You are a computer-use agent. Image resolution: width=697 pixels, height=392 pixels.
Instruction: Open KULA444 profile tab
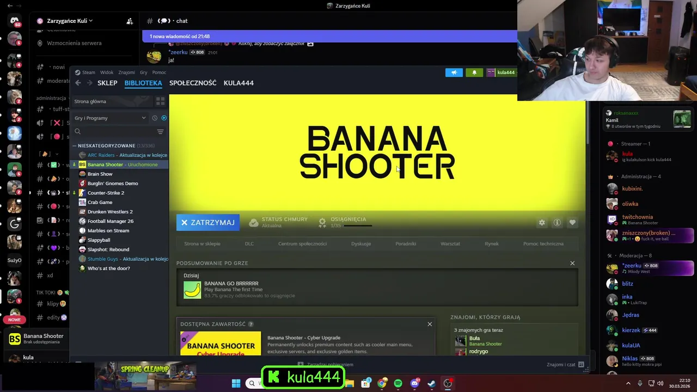pyautogui.click(x=239, y=83)
